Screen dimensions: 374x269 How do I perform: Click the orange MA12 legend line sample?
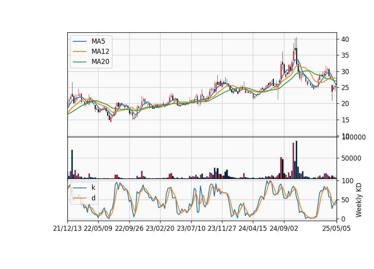(79, 51)
